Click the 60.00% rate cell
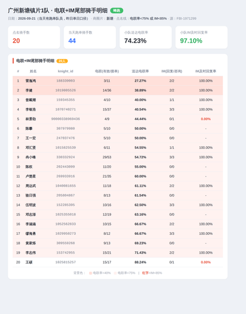 pos(140,176)
